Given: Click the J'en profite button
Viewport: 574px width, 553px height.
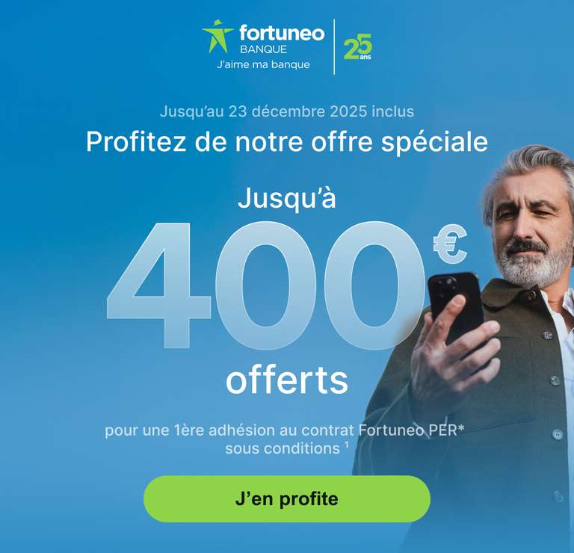Looking at the screenshot, I should point(287,499).
